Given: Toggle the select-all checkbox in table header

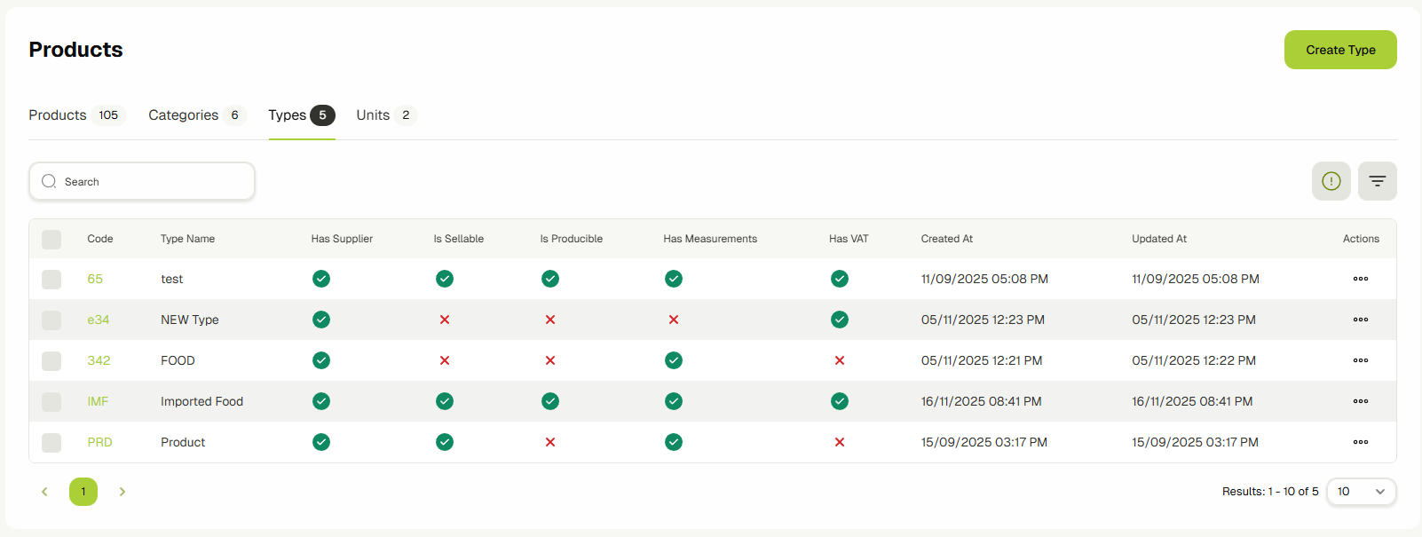Looking at the screenshot, I should coord(51,240).
